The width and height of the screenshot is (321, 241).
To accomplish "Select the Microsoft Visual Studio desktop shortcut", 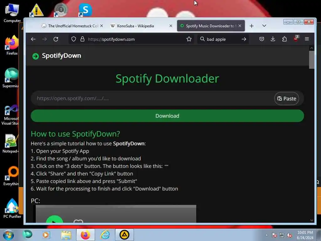I will pyautogui.click(x=11, y=115).
